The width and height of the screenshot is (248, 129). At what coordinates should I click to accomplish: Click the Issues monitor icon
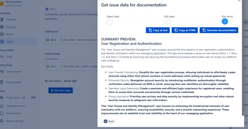(x=2, y=41)
